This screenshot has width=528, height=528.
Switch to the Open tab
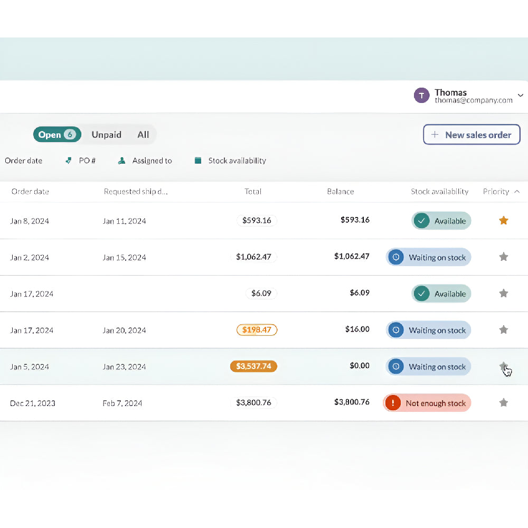pos(57,134)
